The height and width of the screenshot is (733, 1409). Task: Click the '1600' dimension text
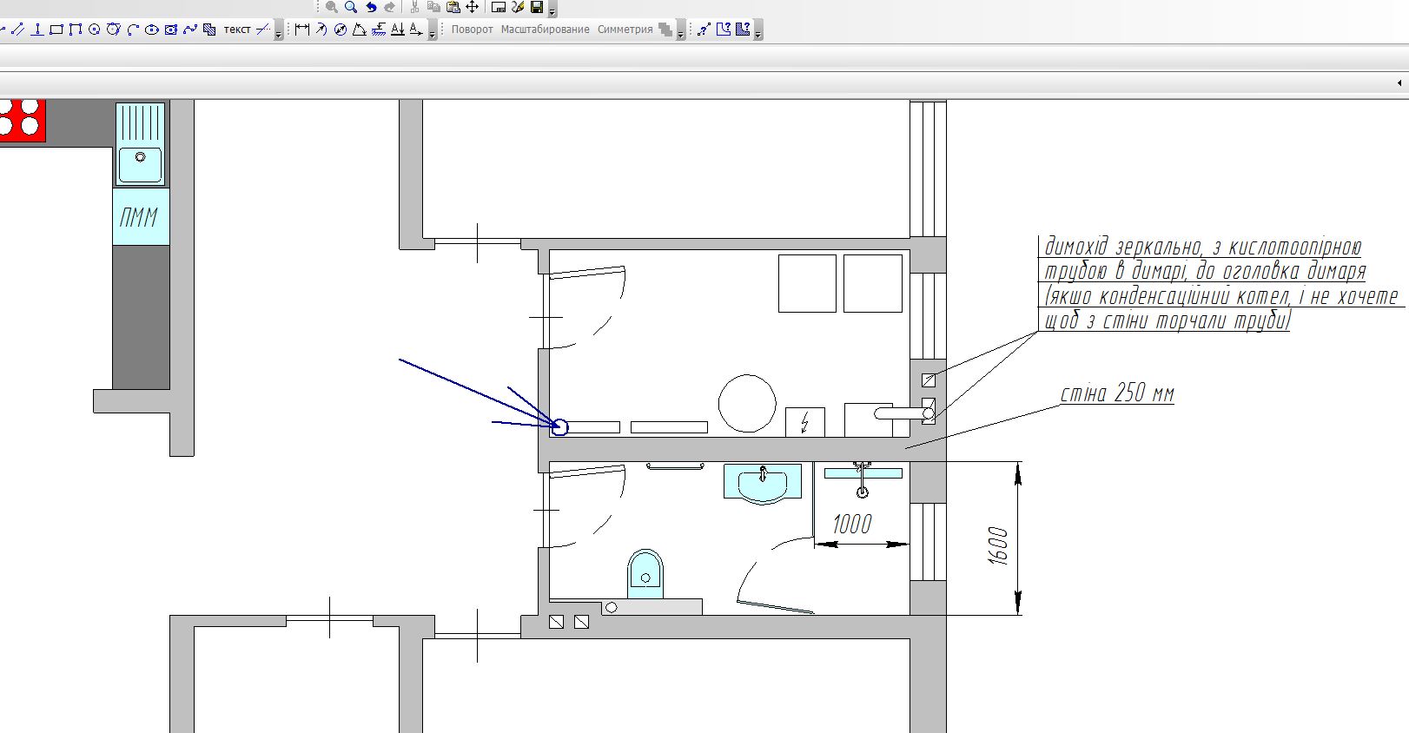click(x=998, y=545)
